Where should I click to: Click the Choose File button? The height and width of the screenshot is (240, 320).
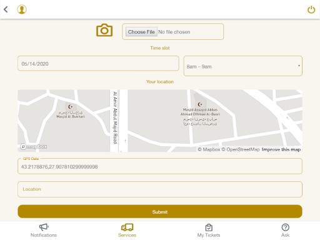[141, 32]
